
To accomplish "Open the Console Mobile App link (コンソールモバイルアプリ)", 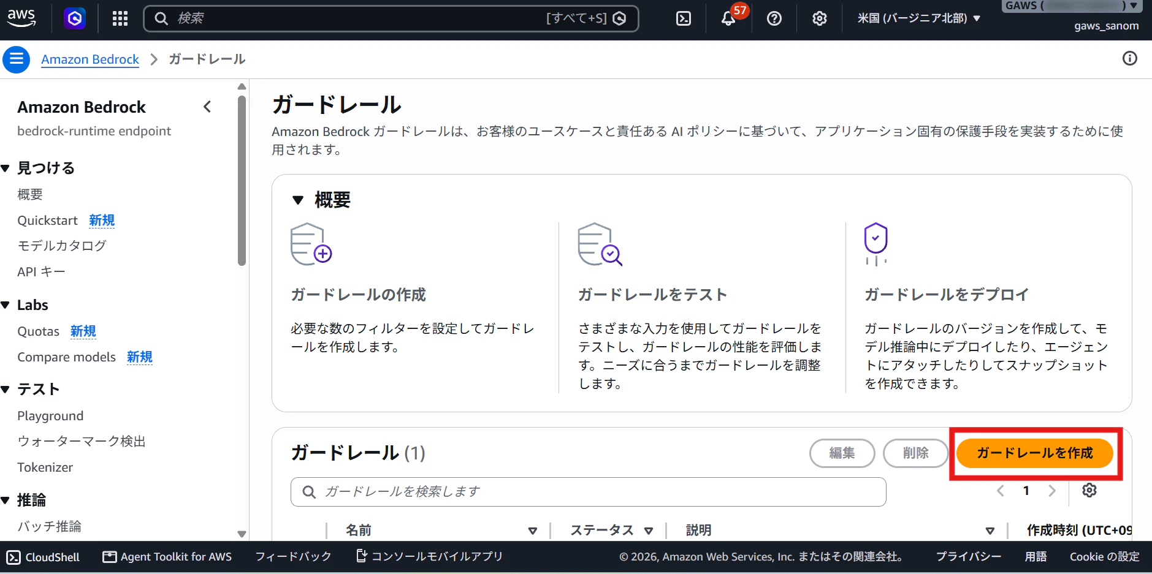I will coord(430,556).
